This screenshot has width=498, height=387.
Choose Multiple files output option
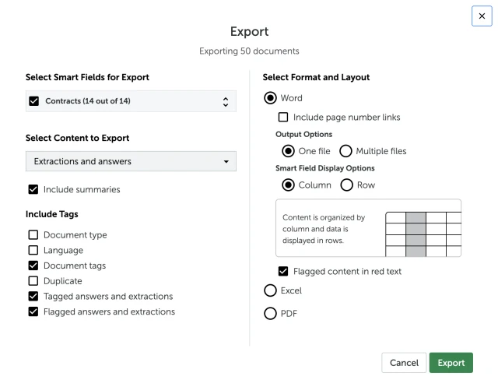click(346, 151)
